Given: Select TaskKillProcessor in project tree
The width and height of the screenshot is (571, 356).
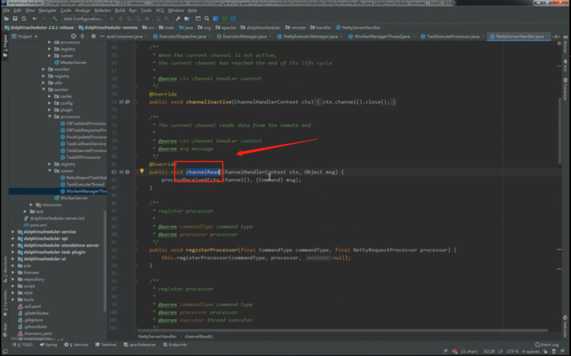Looking at the screenshot, I should (x=80, y=158).
